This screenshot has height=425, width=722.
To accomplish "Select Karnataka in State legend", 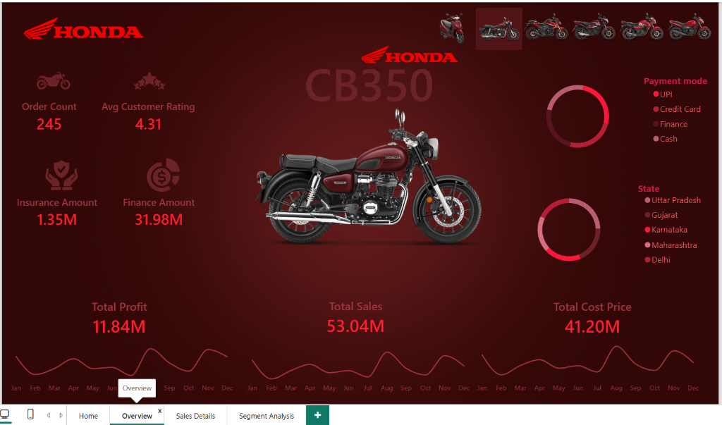I will point(666,230).
